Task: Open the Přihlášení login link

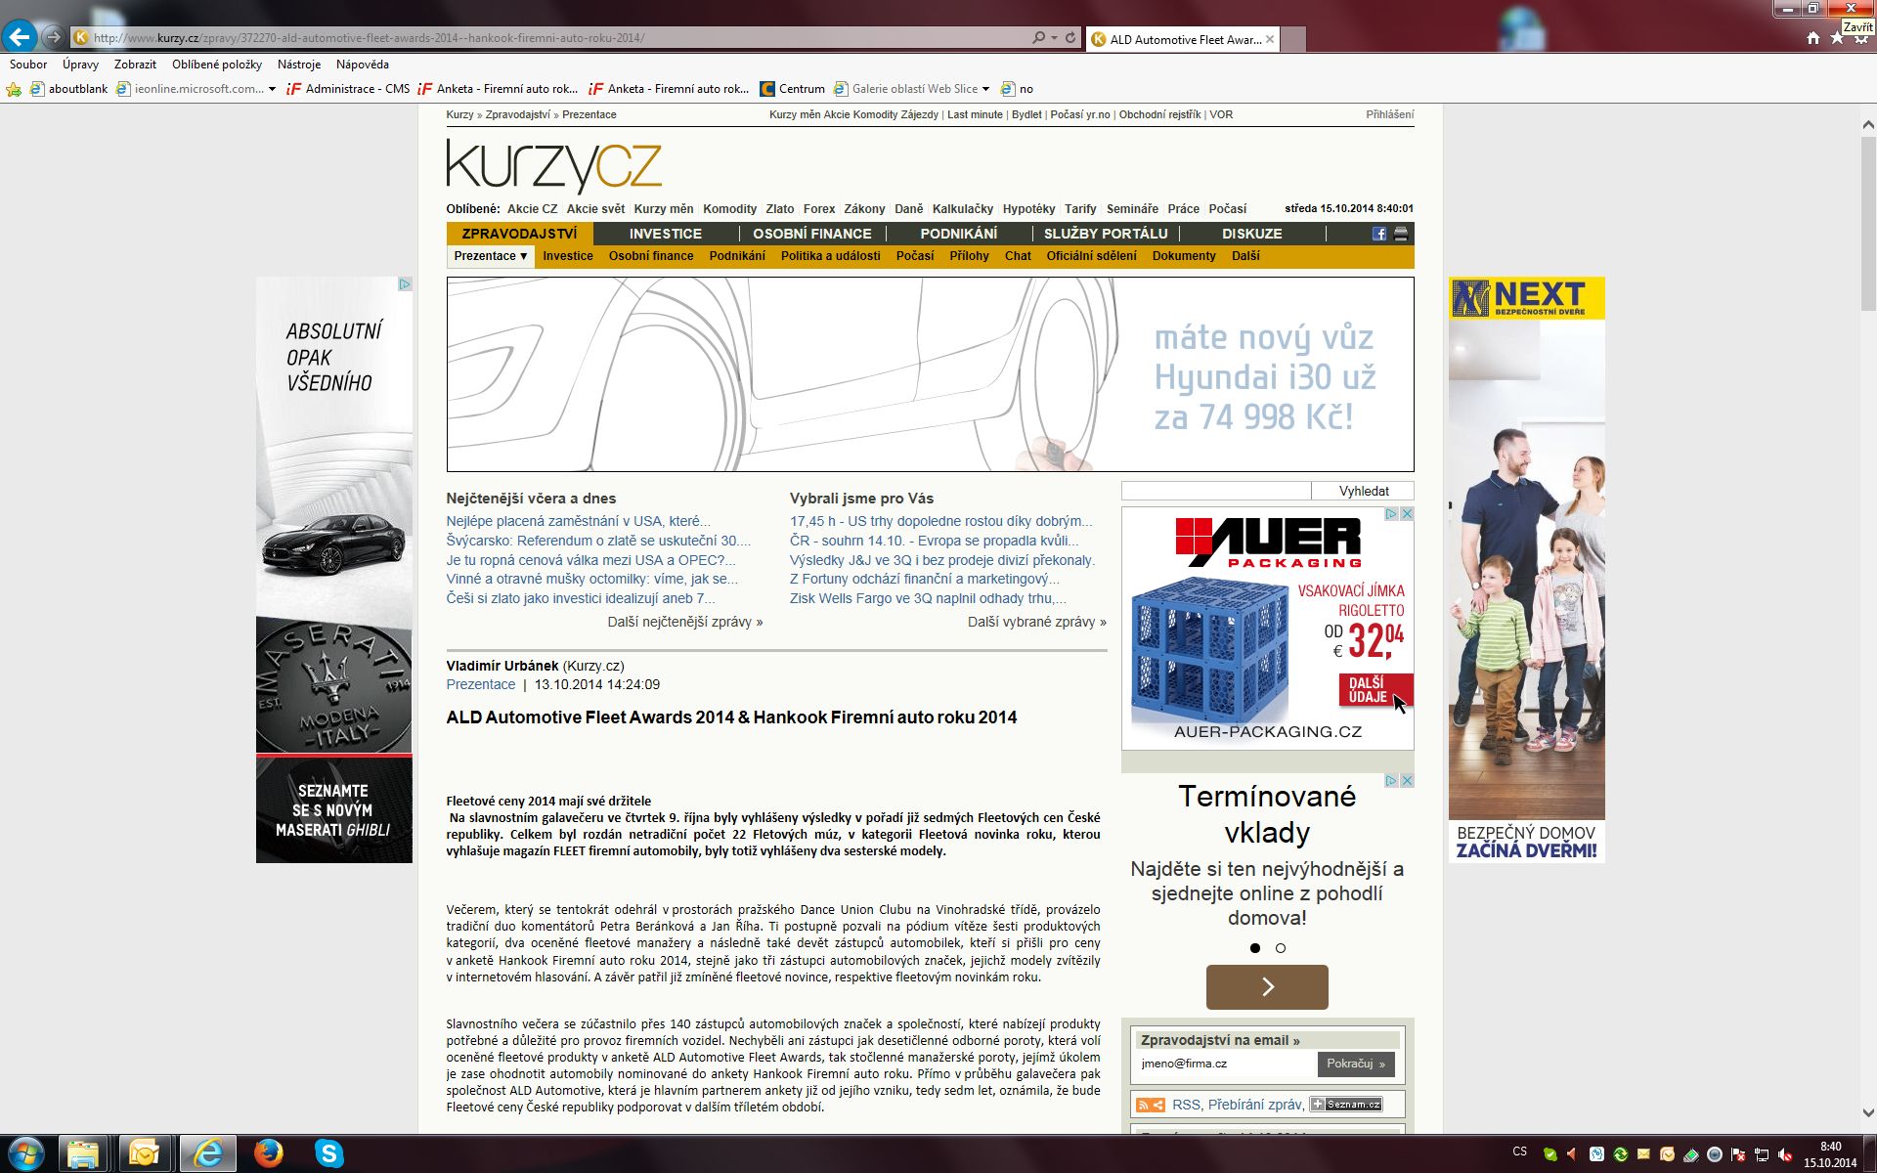Action: click(x=1390, y=114)
